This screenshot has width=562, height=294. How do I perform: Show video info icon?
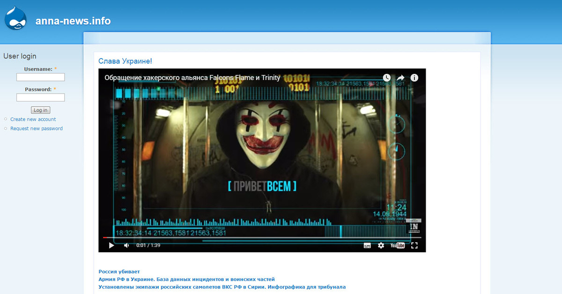click(x=414, y=78)
